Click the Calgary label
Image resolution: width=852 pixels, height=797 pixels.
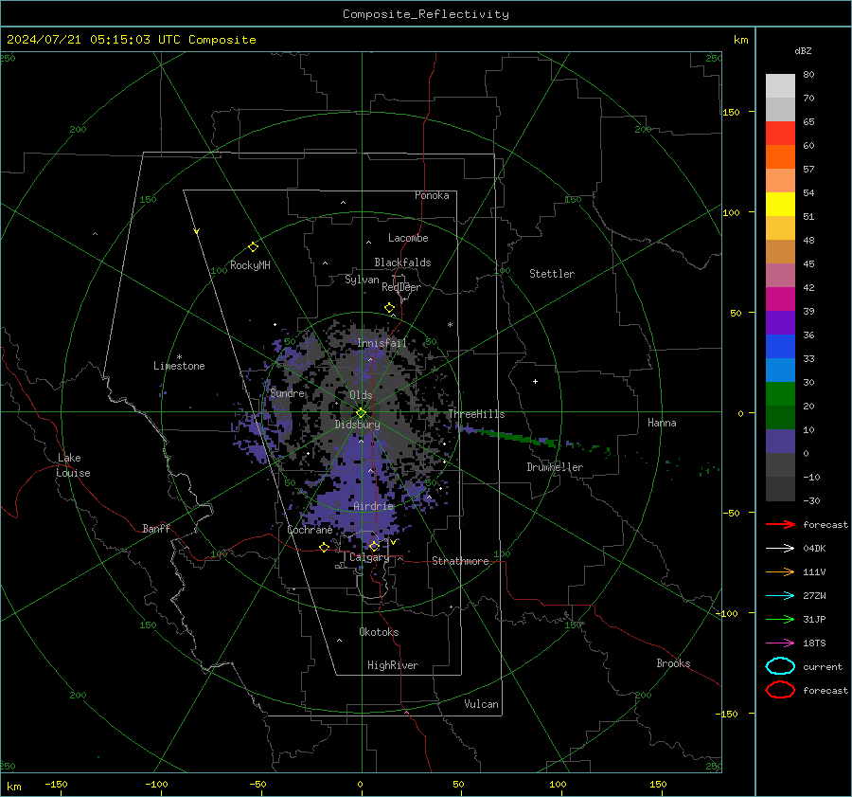[369, 557]
